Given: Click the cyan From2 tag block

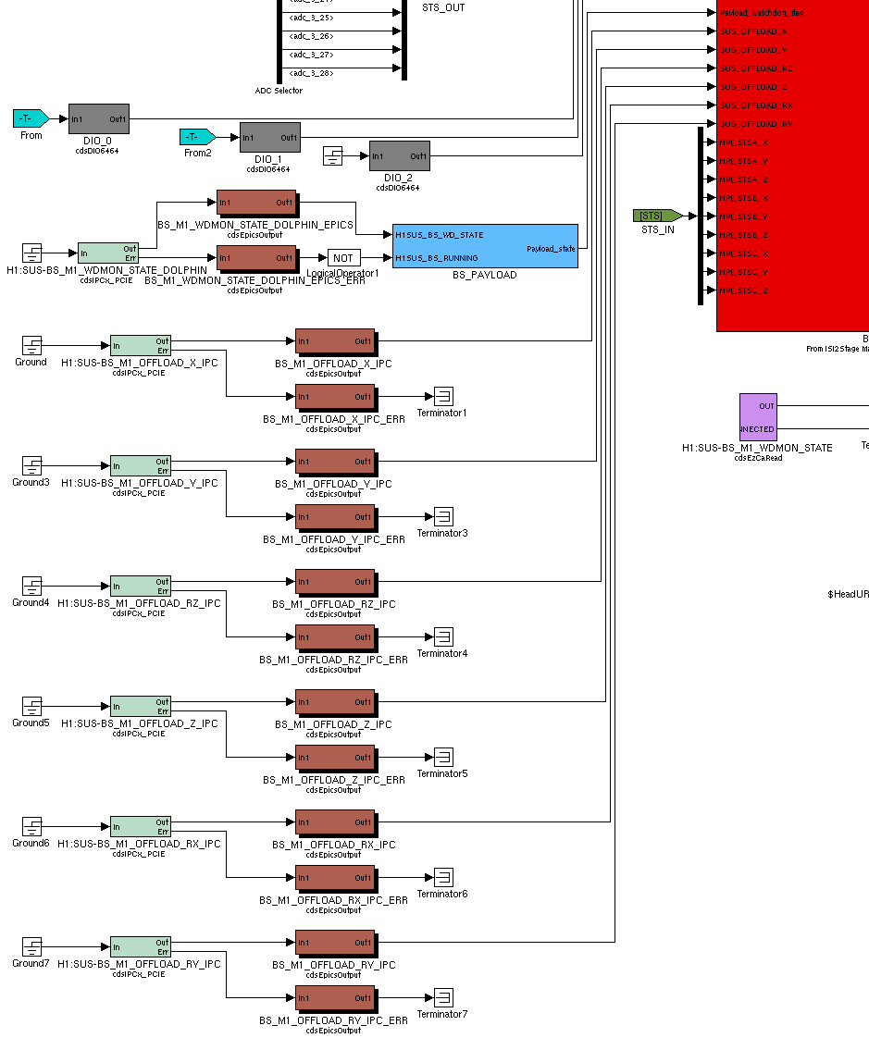Looking at the screenshot, I should coord(198,137).
